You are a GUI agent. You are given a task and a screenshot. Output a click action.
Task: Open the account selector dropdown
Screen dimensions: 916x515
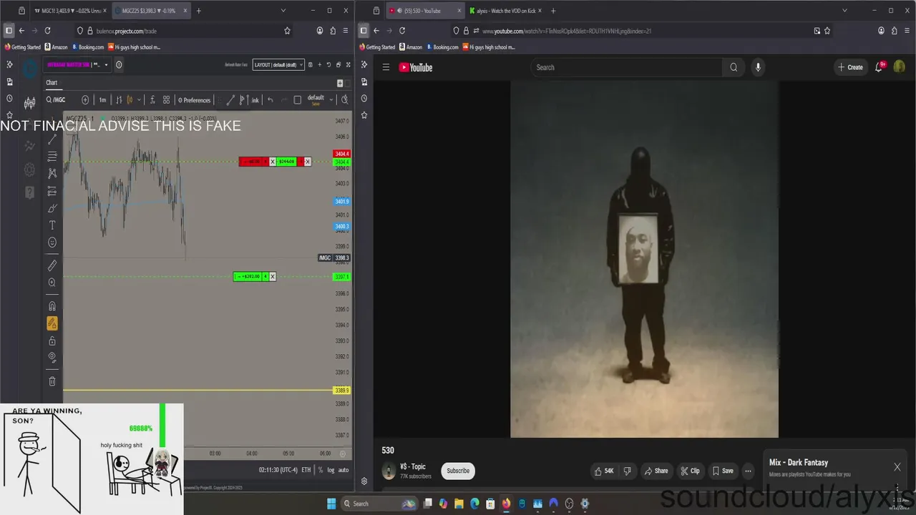tap(78, 64)
